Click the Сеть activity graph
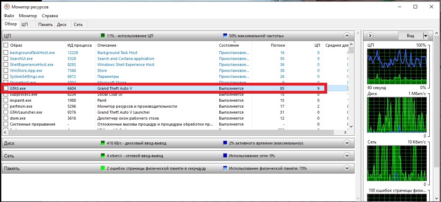 397,163
